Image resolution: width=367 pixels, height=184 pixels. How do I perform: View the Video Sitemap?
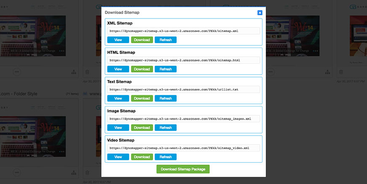118,157
